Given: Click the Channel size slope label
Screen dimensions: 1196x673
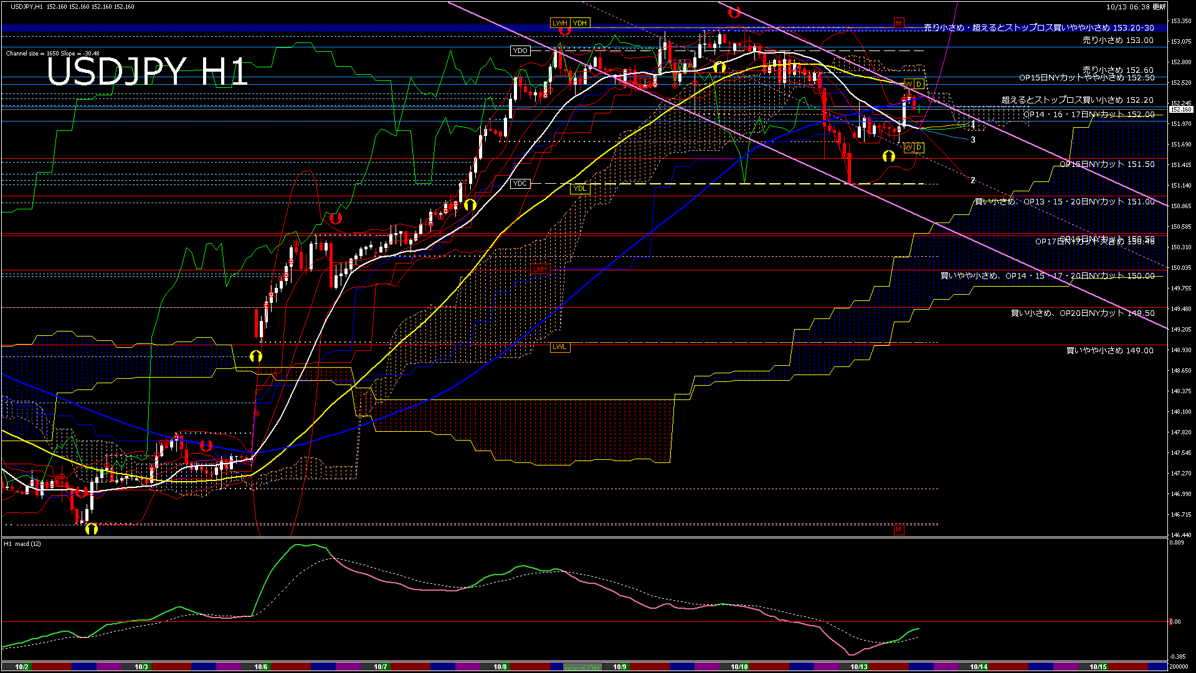Looking at the screenshot, I should coord(52,54).
